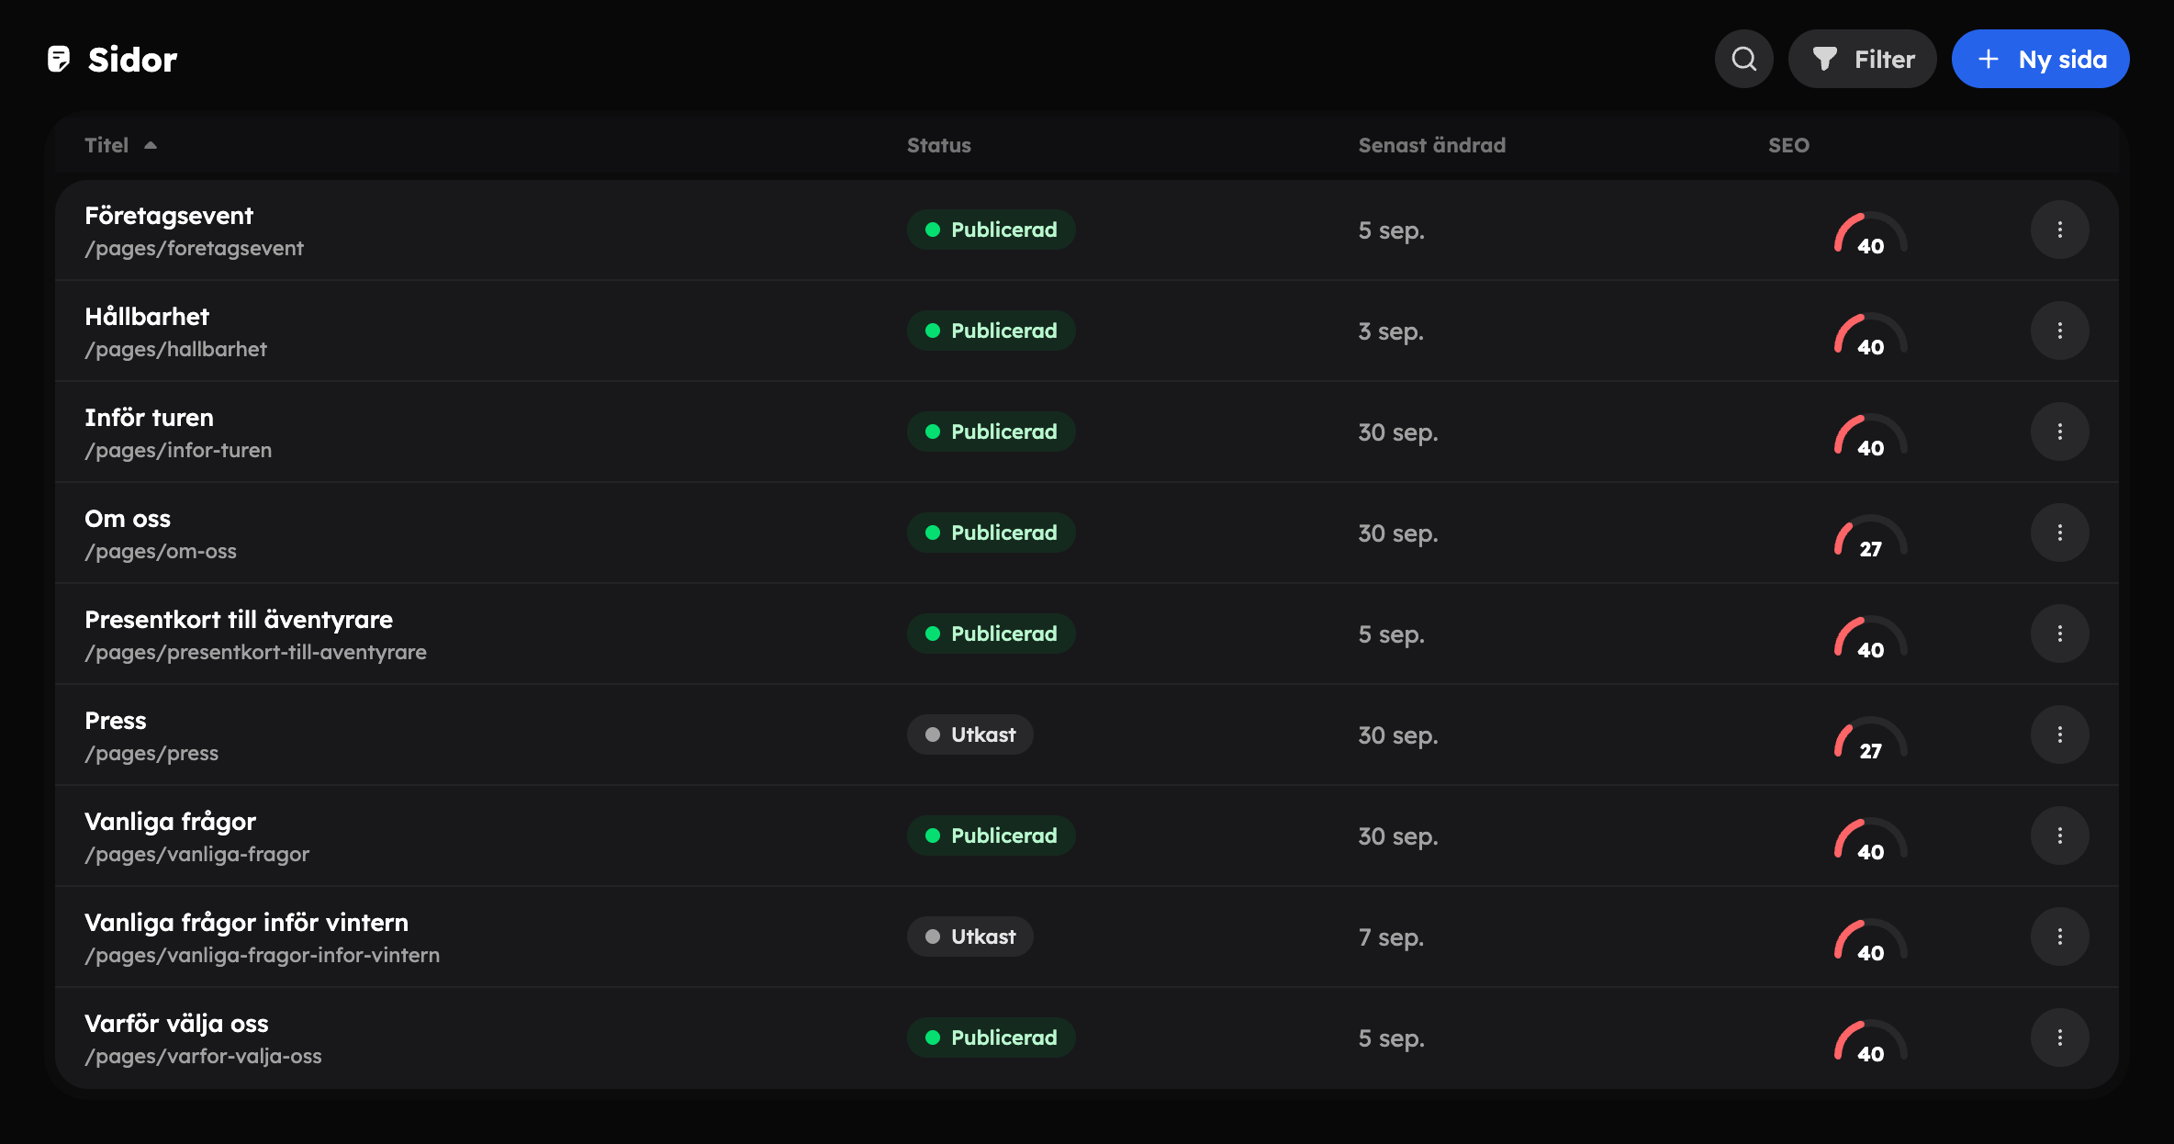Open the more options for /pages/vanliga-fragor row
The height and width of the screenshot is (1144, 2174).
(2059, 836)
